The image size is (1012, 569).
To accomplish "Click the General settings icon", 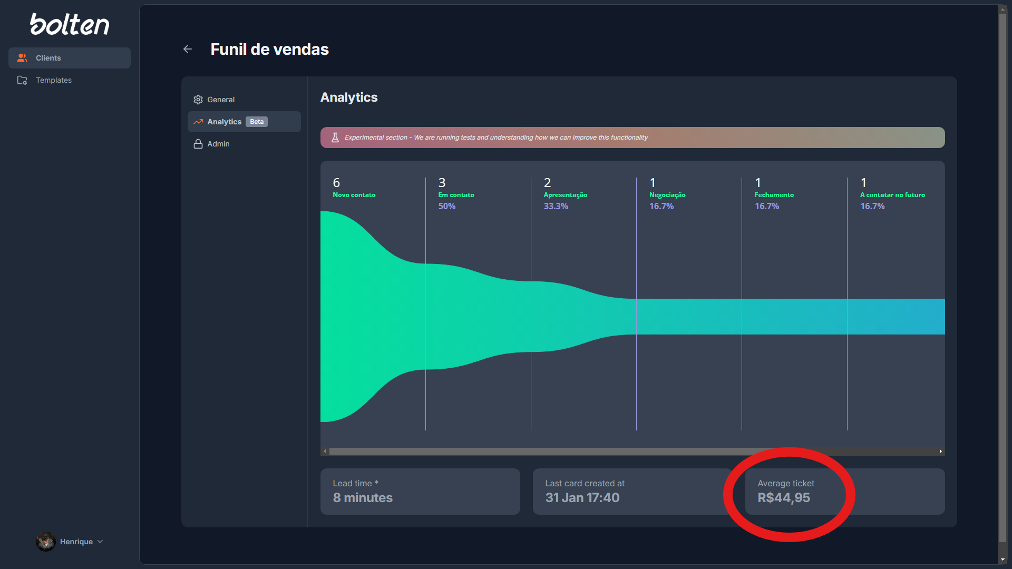I will pos(198,99).
